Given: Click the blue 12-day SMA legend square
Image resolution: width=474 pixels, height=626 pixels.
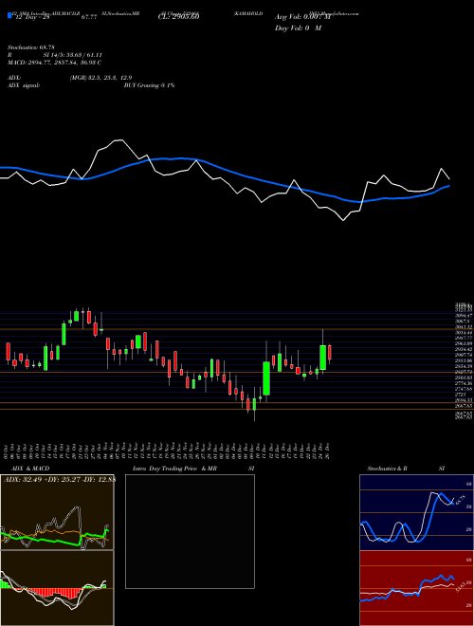Looking at the screenshot, I should pyautogui.click(x=9, y=16).
